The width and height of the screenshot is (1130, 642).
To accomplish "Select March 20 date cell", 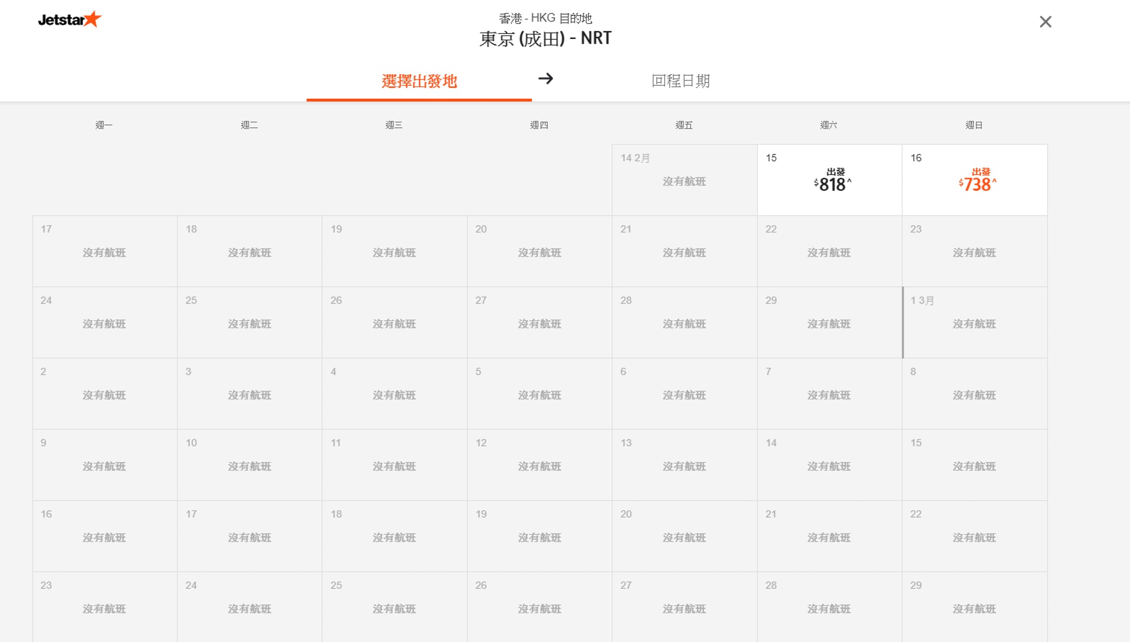I will click(684, 536).
